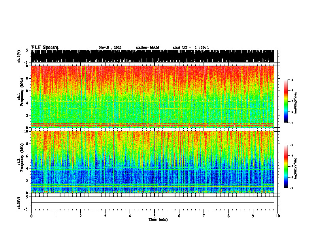The width and height of the screenshot is (313, 242).
Task: Click the "ch.1(V)" waveform axis label
Action: (19, 56)
